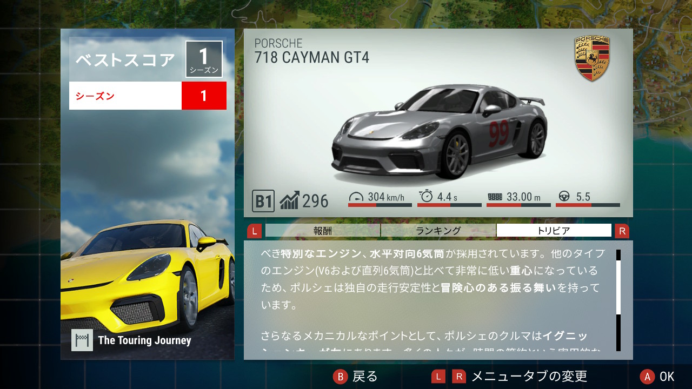This screenshot has height=389, width=692.
Task: Click the acceleration bar under 4.4 s
Action: coord(449,205)
